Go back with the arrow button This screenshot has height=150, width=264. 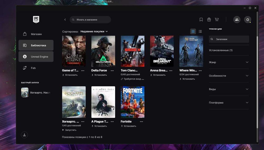(65, 20)
